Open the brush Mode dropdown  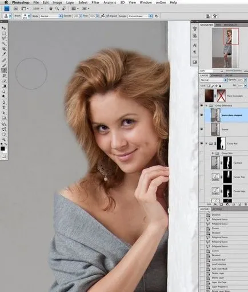point(51,16)
